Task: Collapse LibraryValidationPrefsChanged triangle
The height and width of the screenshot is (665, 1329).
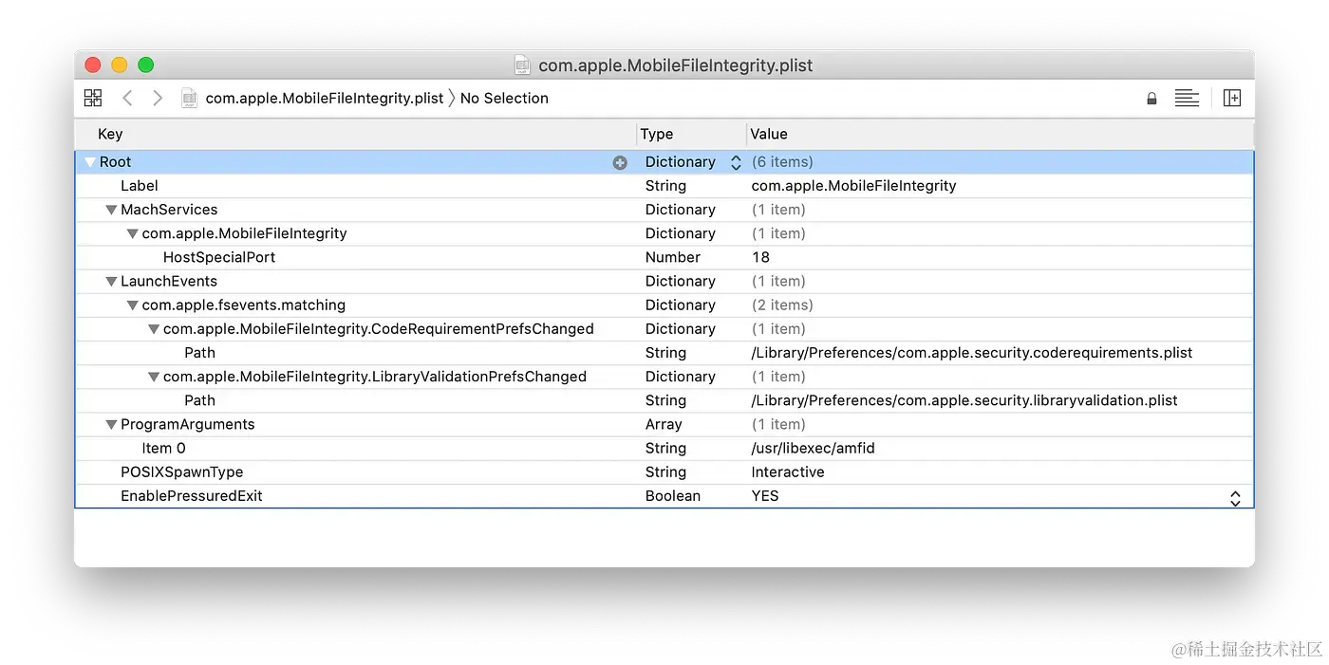Action: point(154,377)
